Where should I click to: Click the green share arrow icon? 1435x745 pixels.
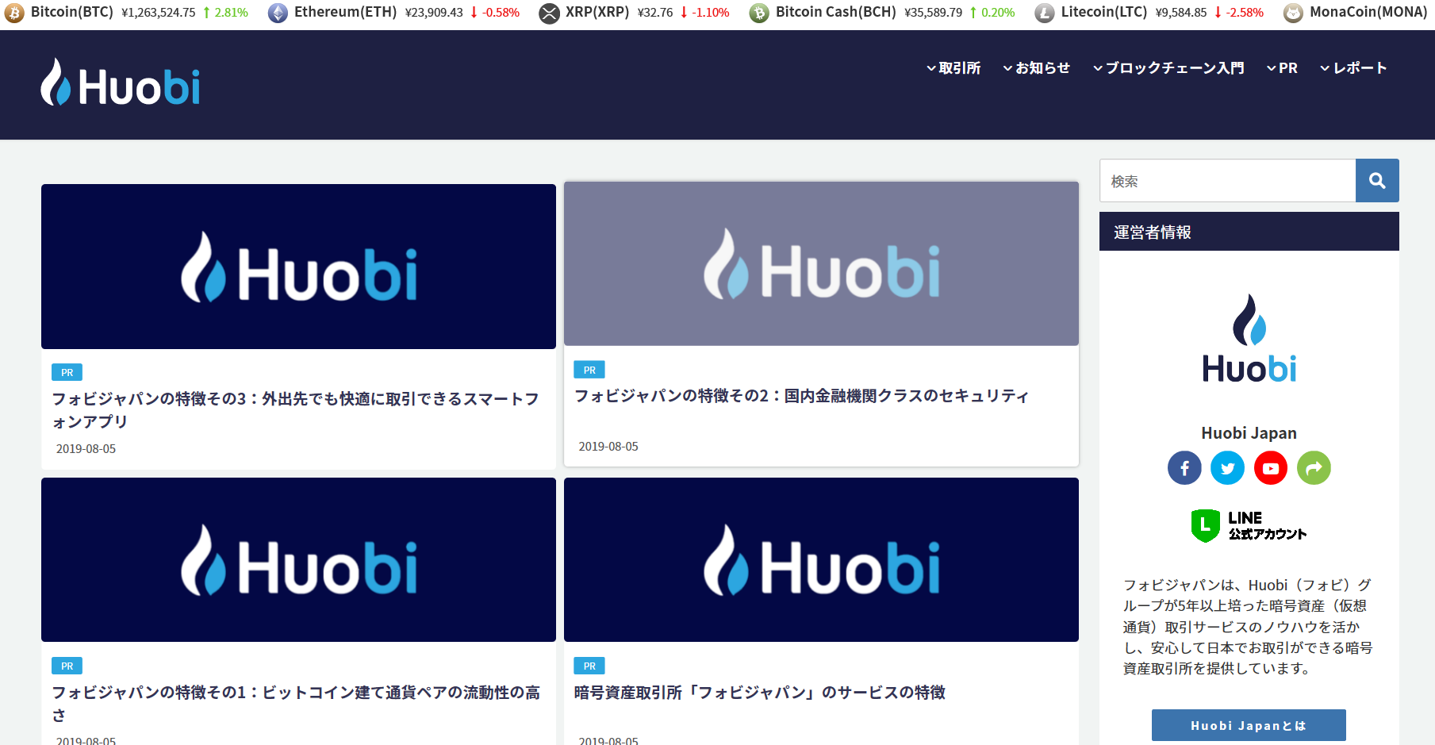pos(1314,468)
